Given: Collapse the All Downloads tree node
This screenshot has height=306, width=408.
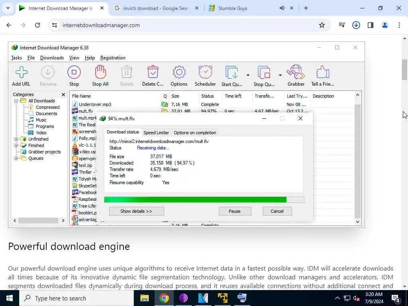Looking at the screenshot, I should click(16, 101).
